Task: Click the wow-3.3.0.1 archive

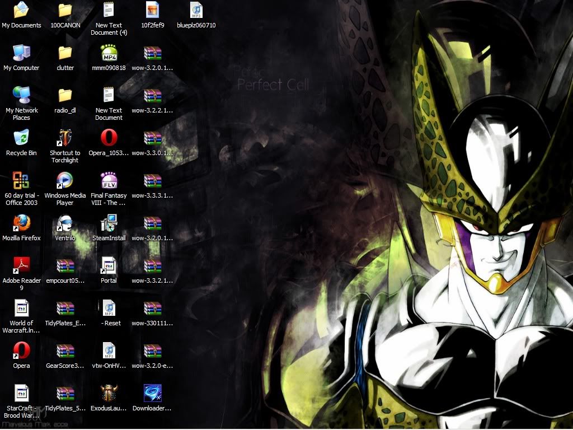Action: click(152, 138)
